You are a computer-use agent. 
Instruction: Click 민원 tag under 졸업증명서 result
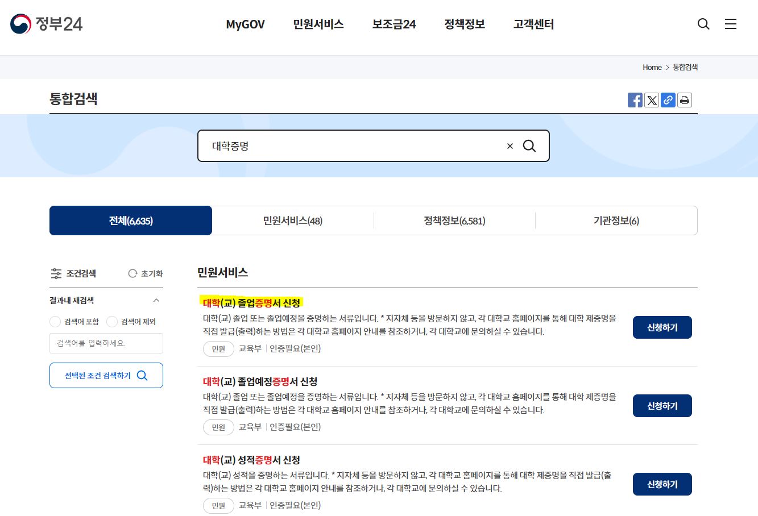[x=218, y=349]
